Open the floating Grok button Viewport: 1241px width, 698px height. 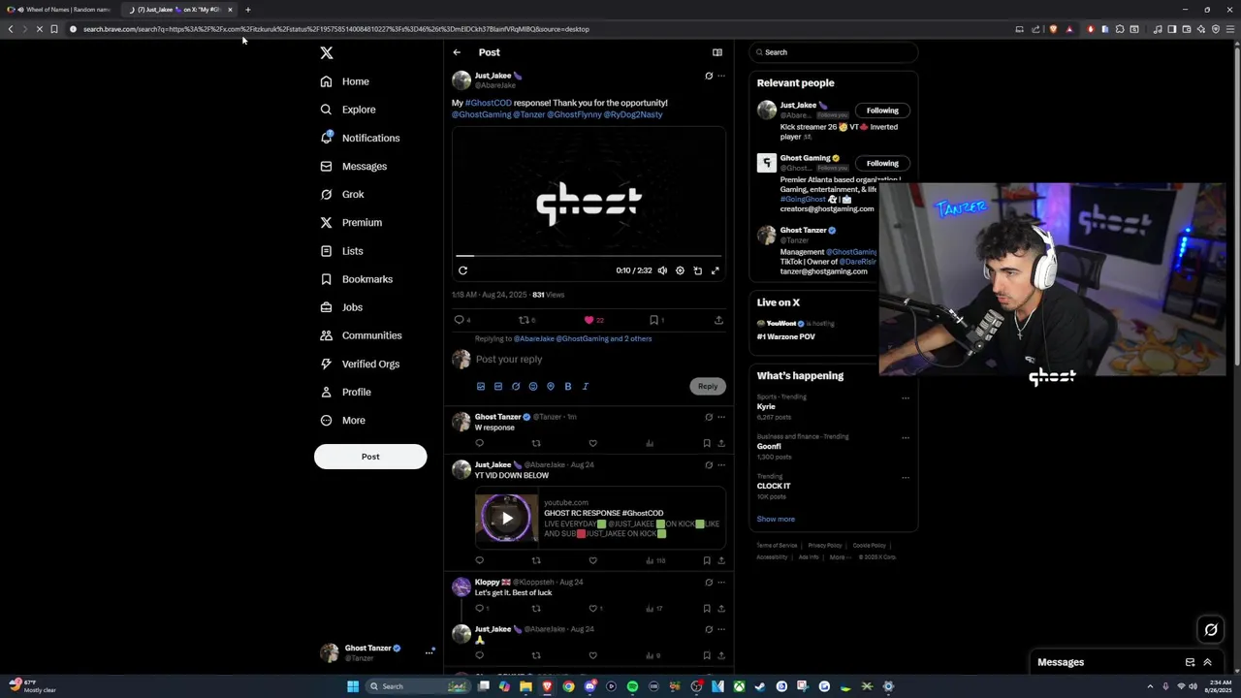coord(1211,630)
